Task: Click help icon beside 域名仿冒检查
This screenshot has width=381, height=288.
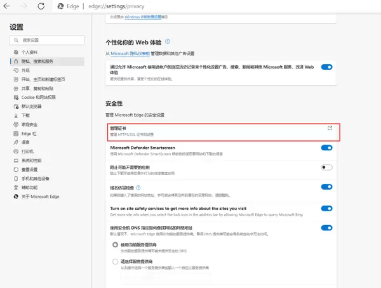Action: pos(138,187)
